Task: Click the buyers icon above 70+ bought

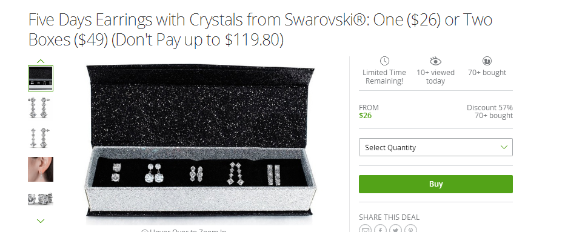Action: click(487, 61)
